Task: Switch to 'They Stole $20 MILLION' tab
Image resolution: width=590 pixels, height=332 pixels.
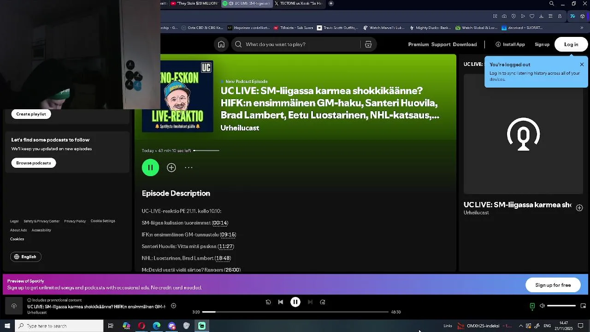Action: tap(194, 3)
